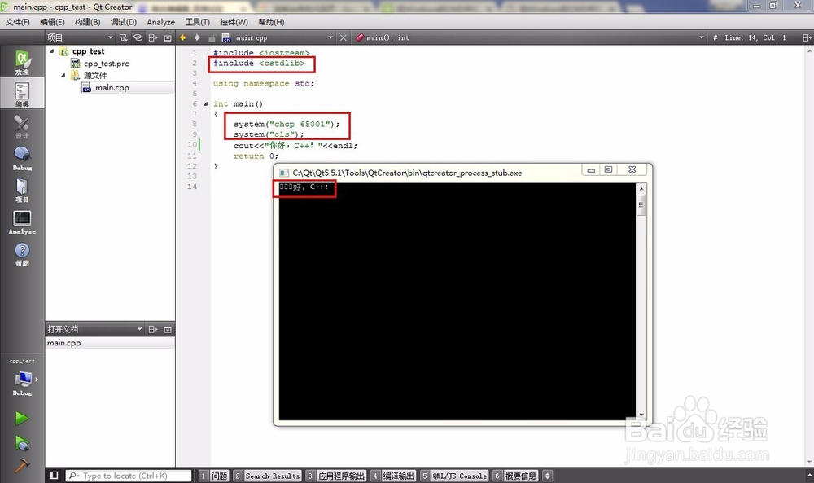Click the green Run button
Image resolution: width=814 pixels, height=483 pixels.
tap(22, 418)
